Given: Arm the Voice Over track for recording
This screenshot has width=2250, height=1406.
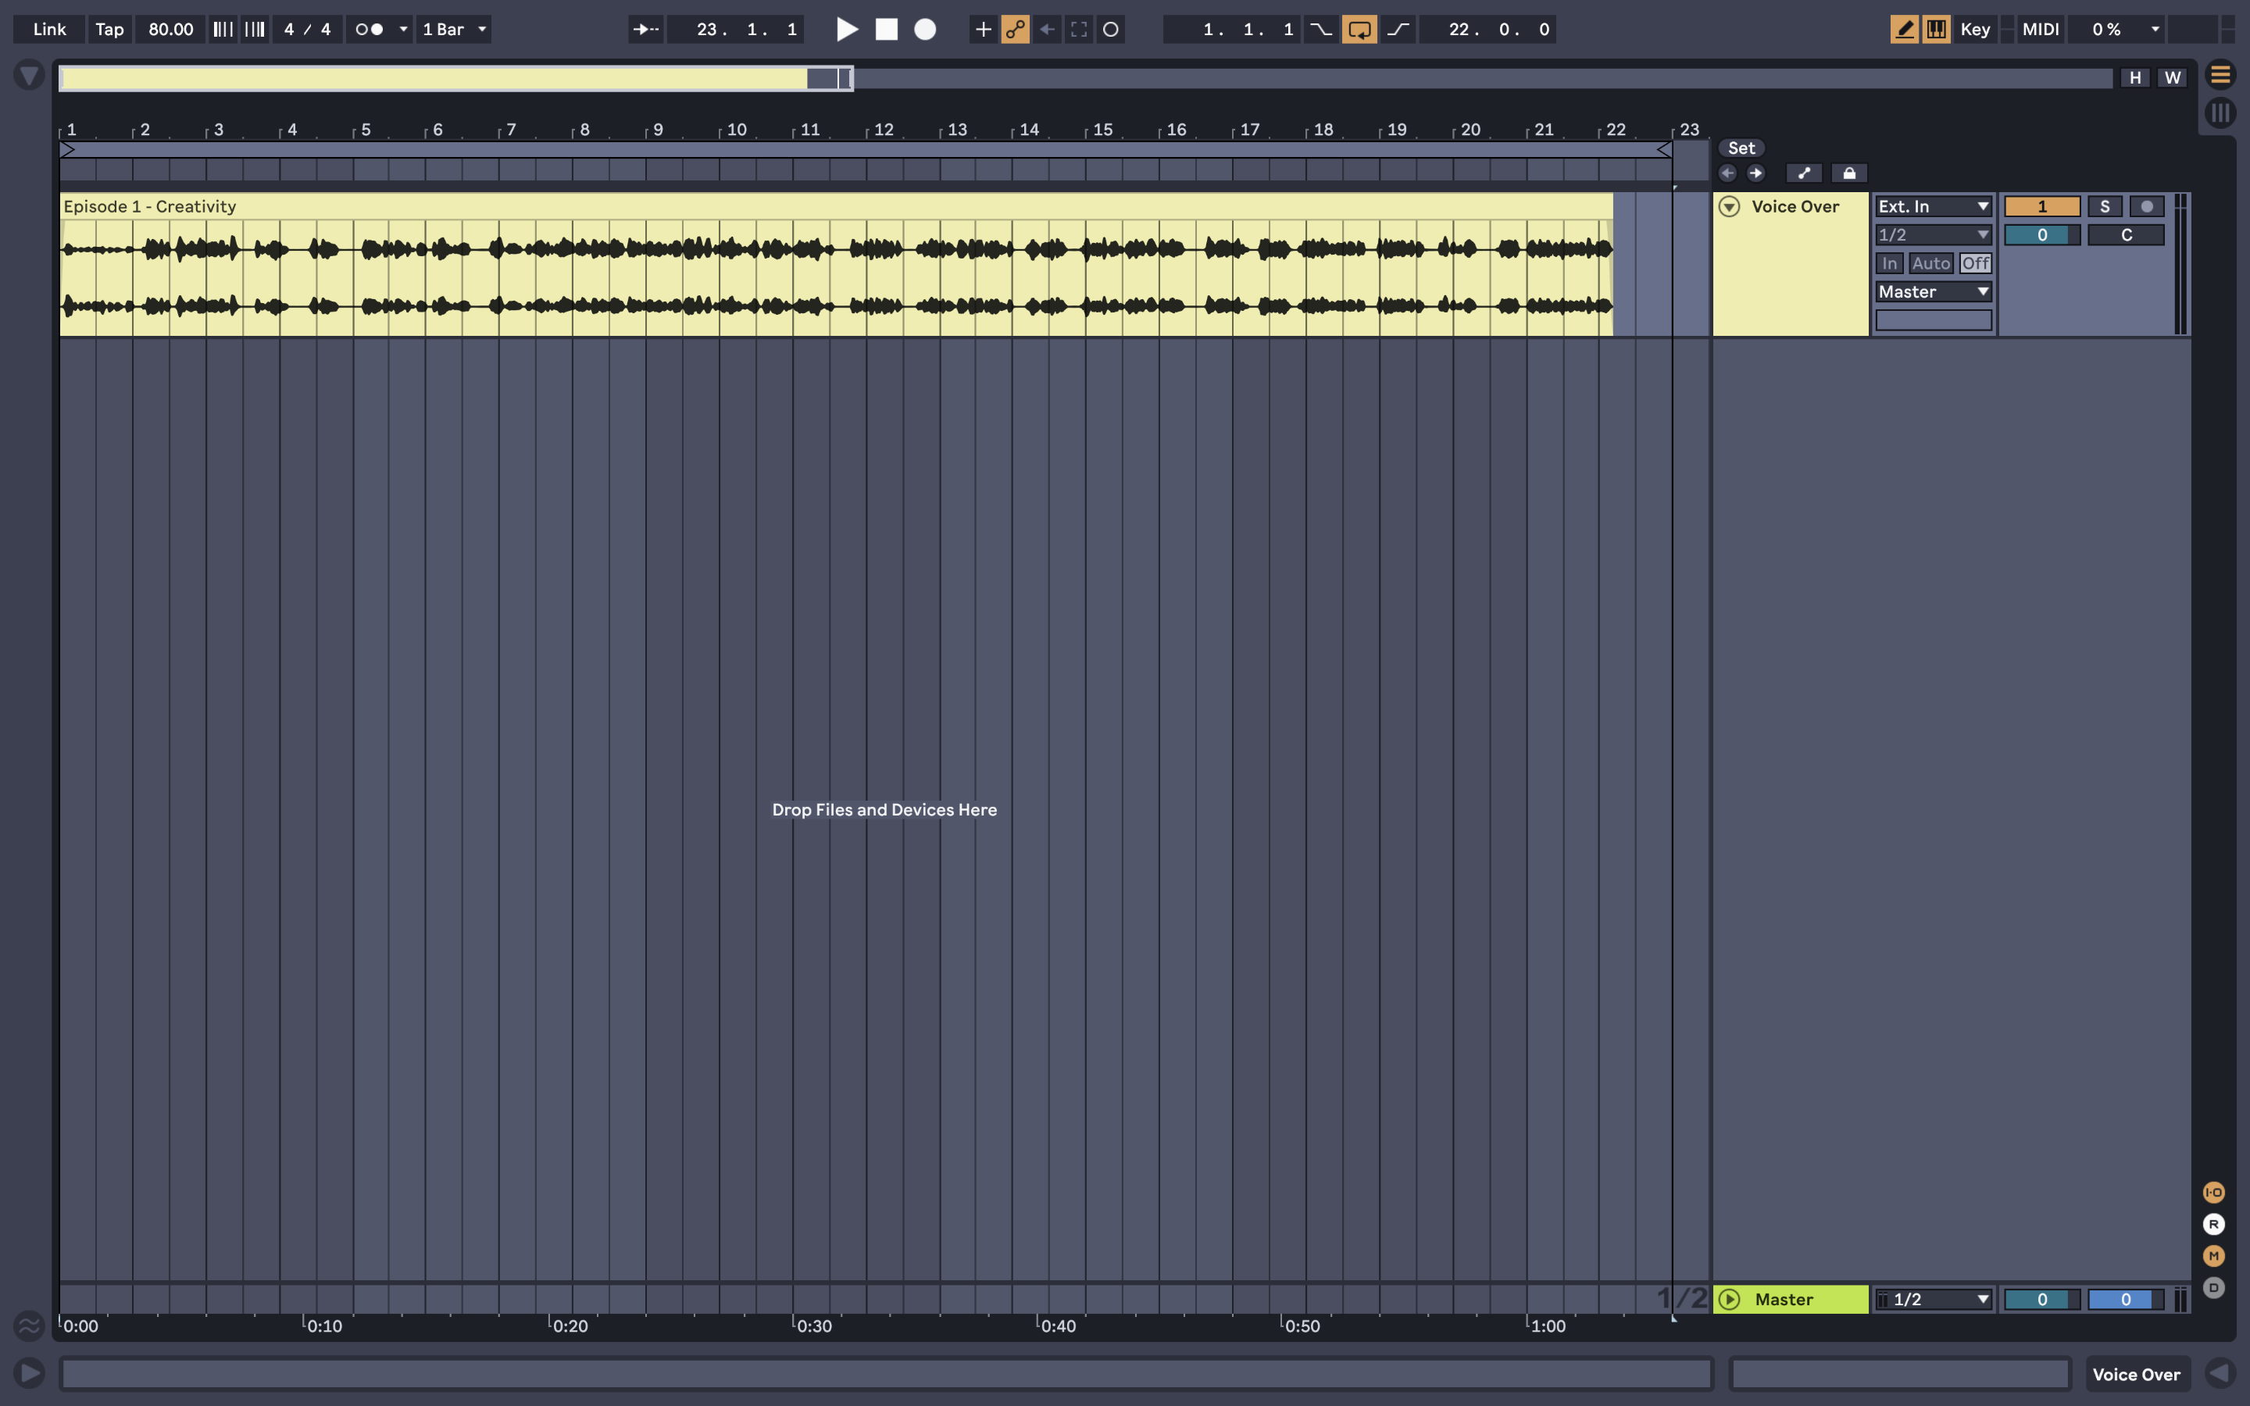Looking at the screenshot, I should [x=2148, y=206].
